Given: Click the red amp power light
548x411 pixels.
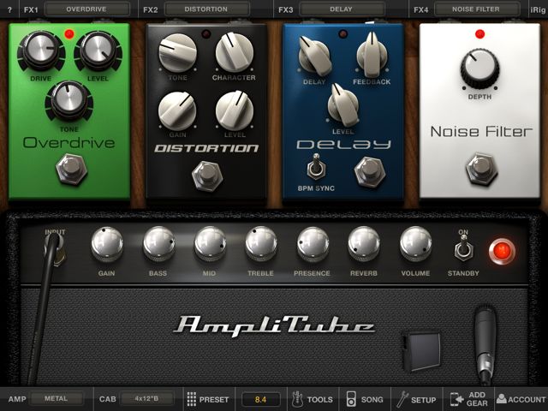Looking at the screenshot, I should coord(502,251).
